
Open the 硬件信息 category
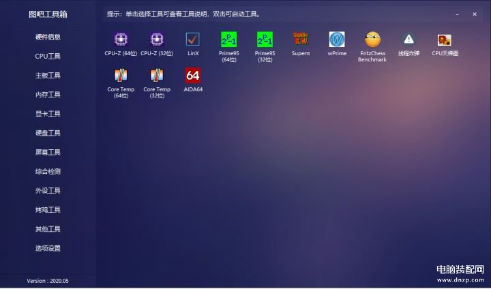pos(48,37)
